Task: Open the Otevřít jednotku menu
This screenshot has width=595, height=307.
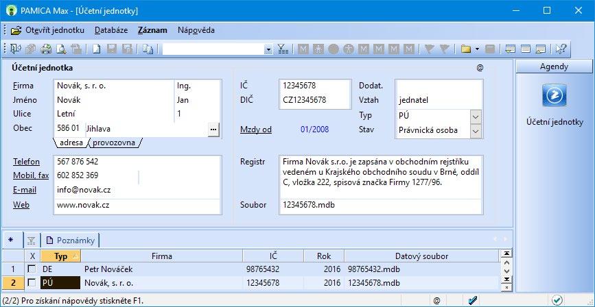Action: (x=55, y=30)
